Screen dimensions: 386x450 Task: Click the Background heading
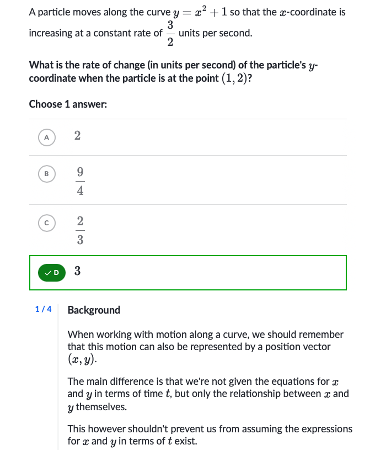[x=94, y=310]
